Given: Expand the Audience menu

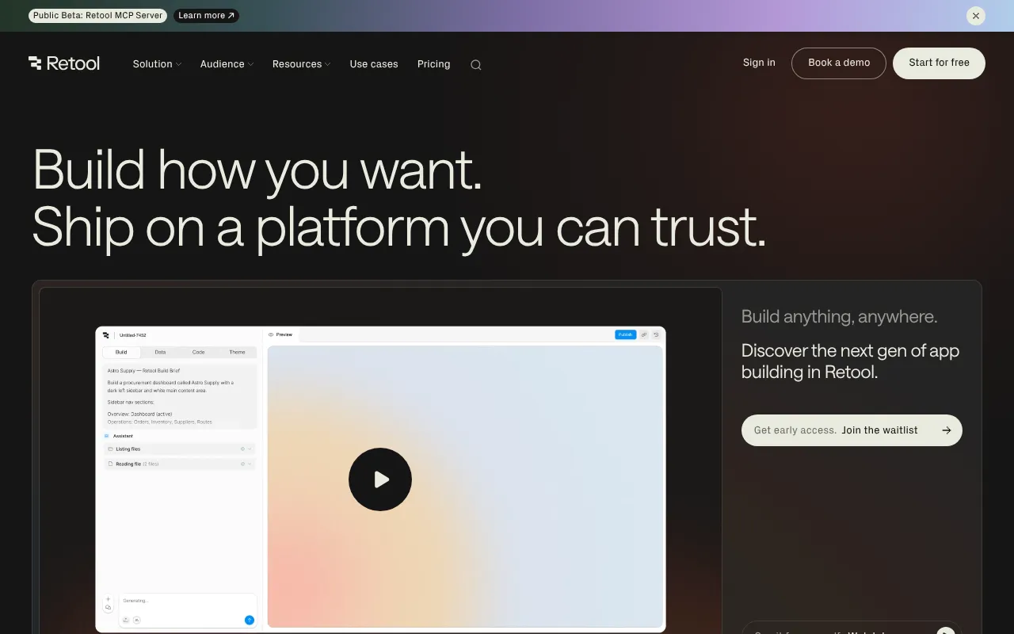Looking at the screenshot, I should point(227,64).
